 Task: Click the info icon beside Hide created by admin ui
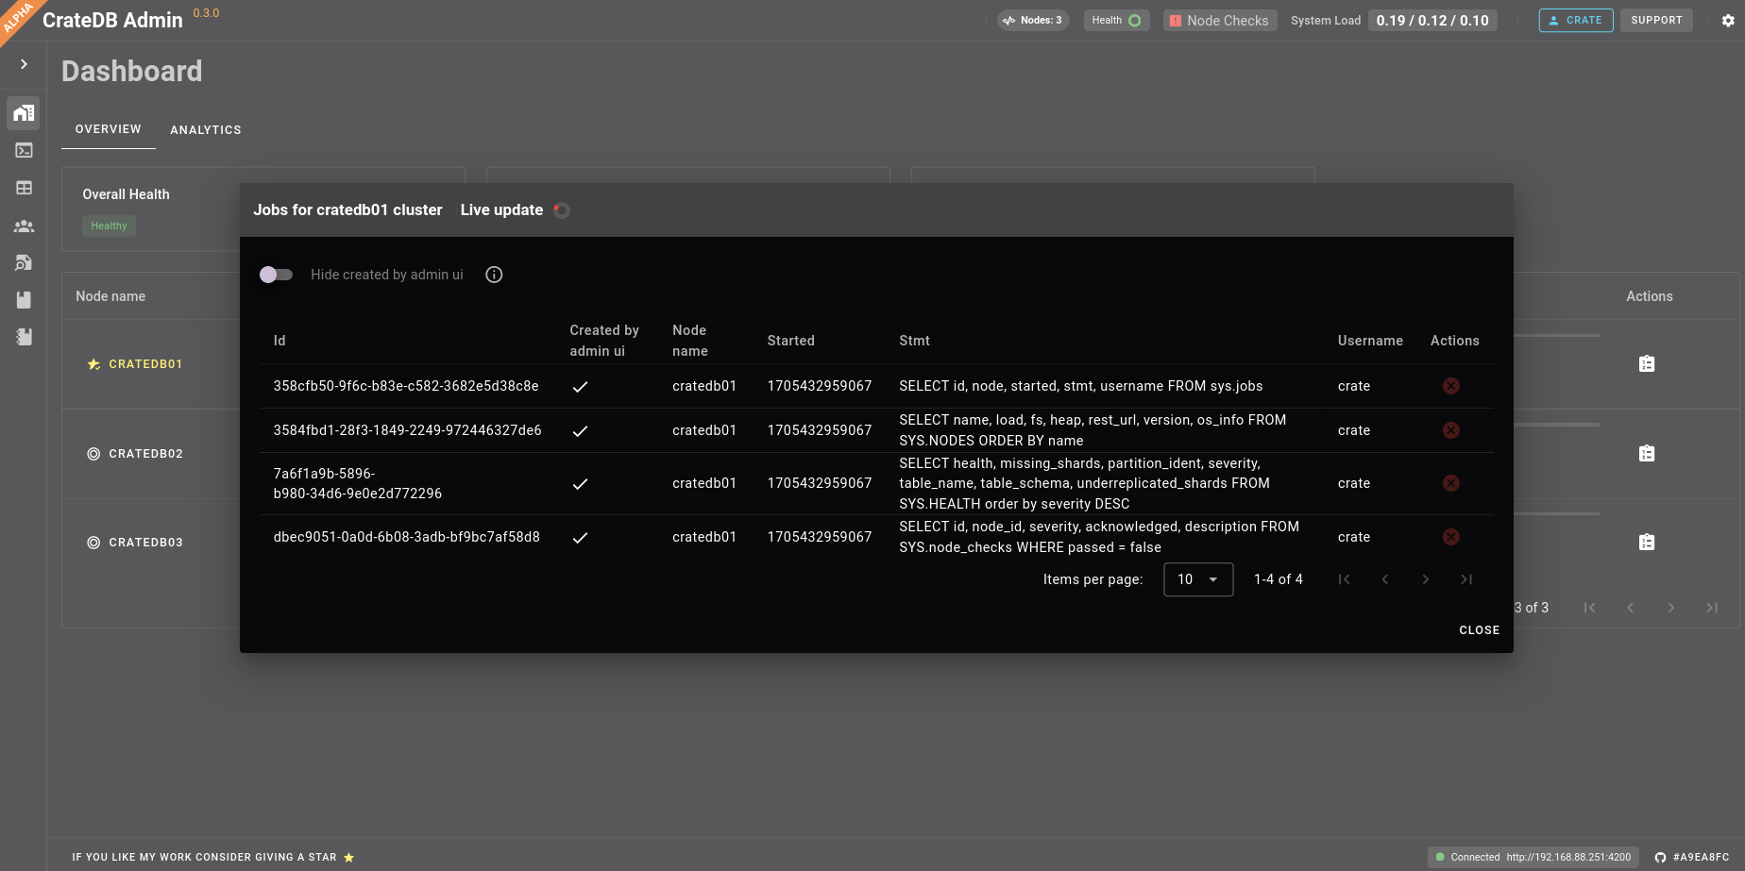click(494, 275)
